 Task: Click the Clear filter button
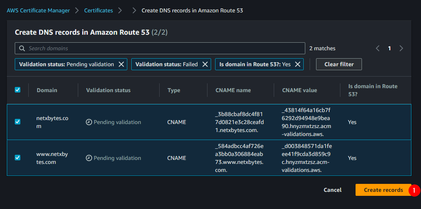pyautogui.click(x=339, y=64)
